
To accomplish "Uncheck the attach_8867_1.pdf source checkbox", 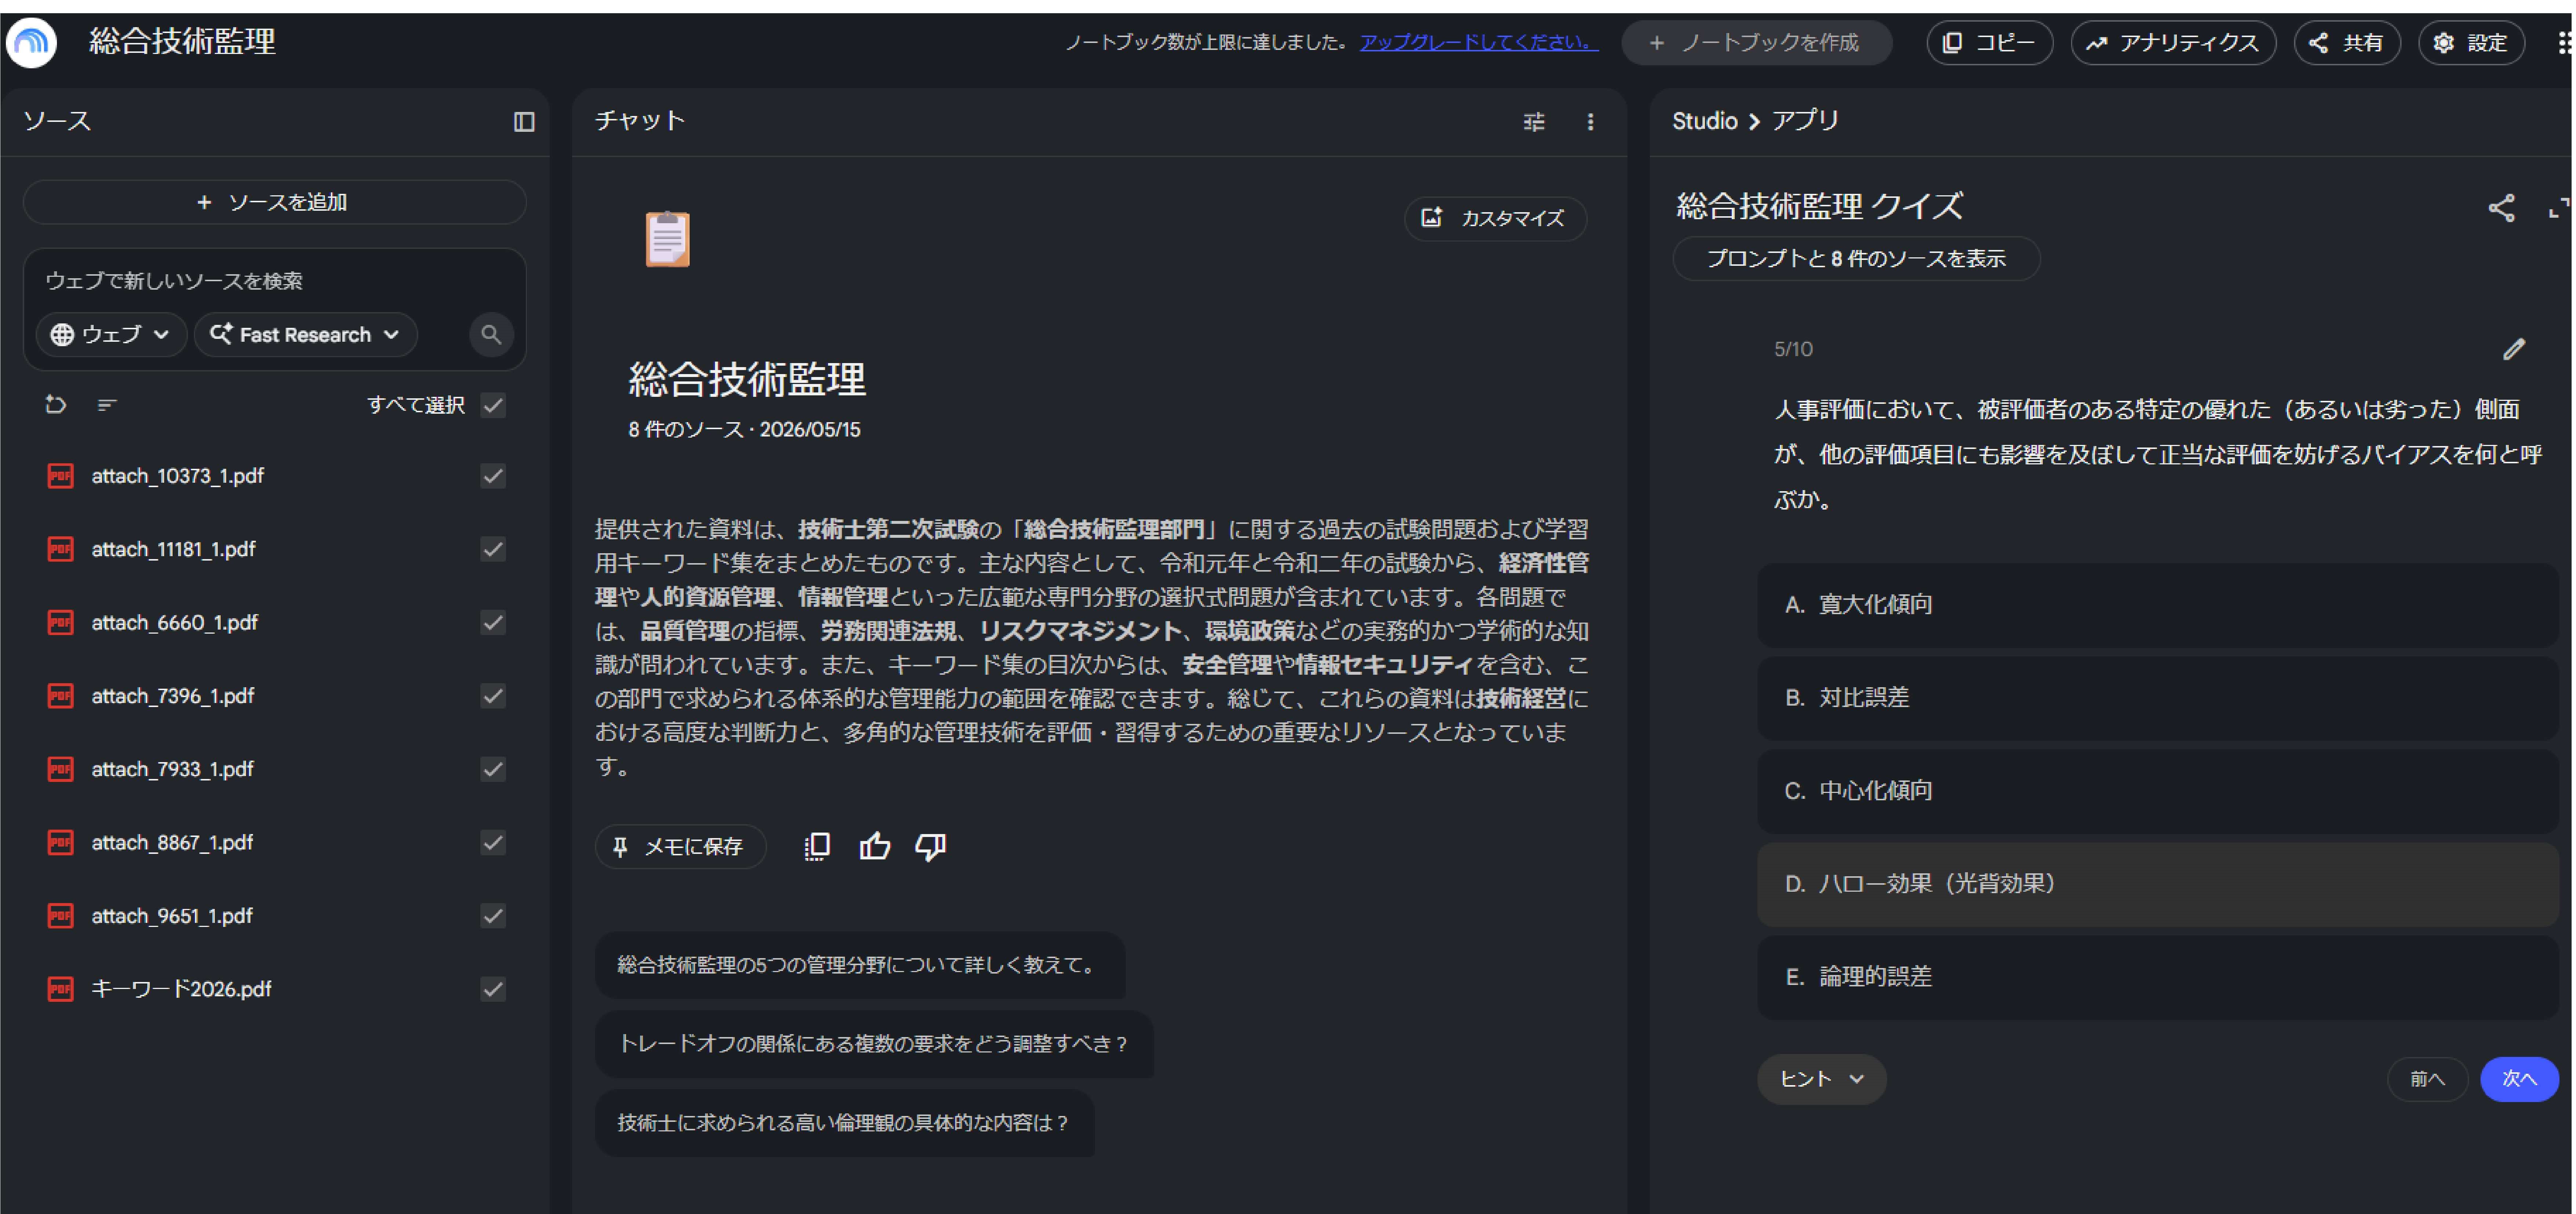I will click(x=493, y=843).
